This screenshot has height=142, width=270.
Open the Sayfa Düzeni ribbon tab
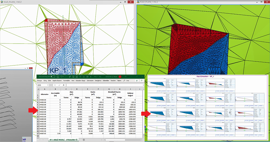(56, 81)
